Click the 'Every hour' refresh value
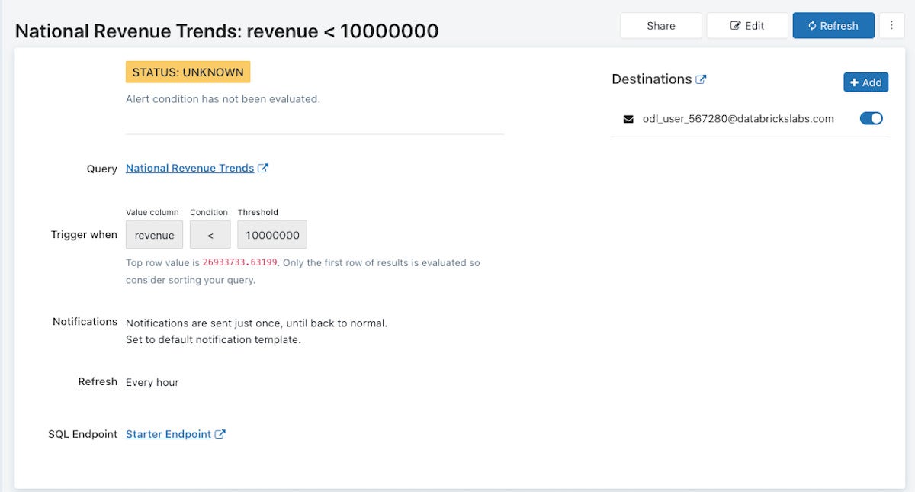The image size is (915, 492). pos(152,382)
